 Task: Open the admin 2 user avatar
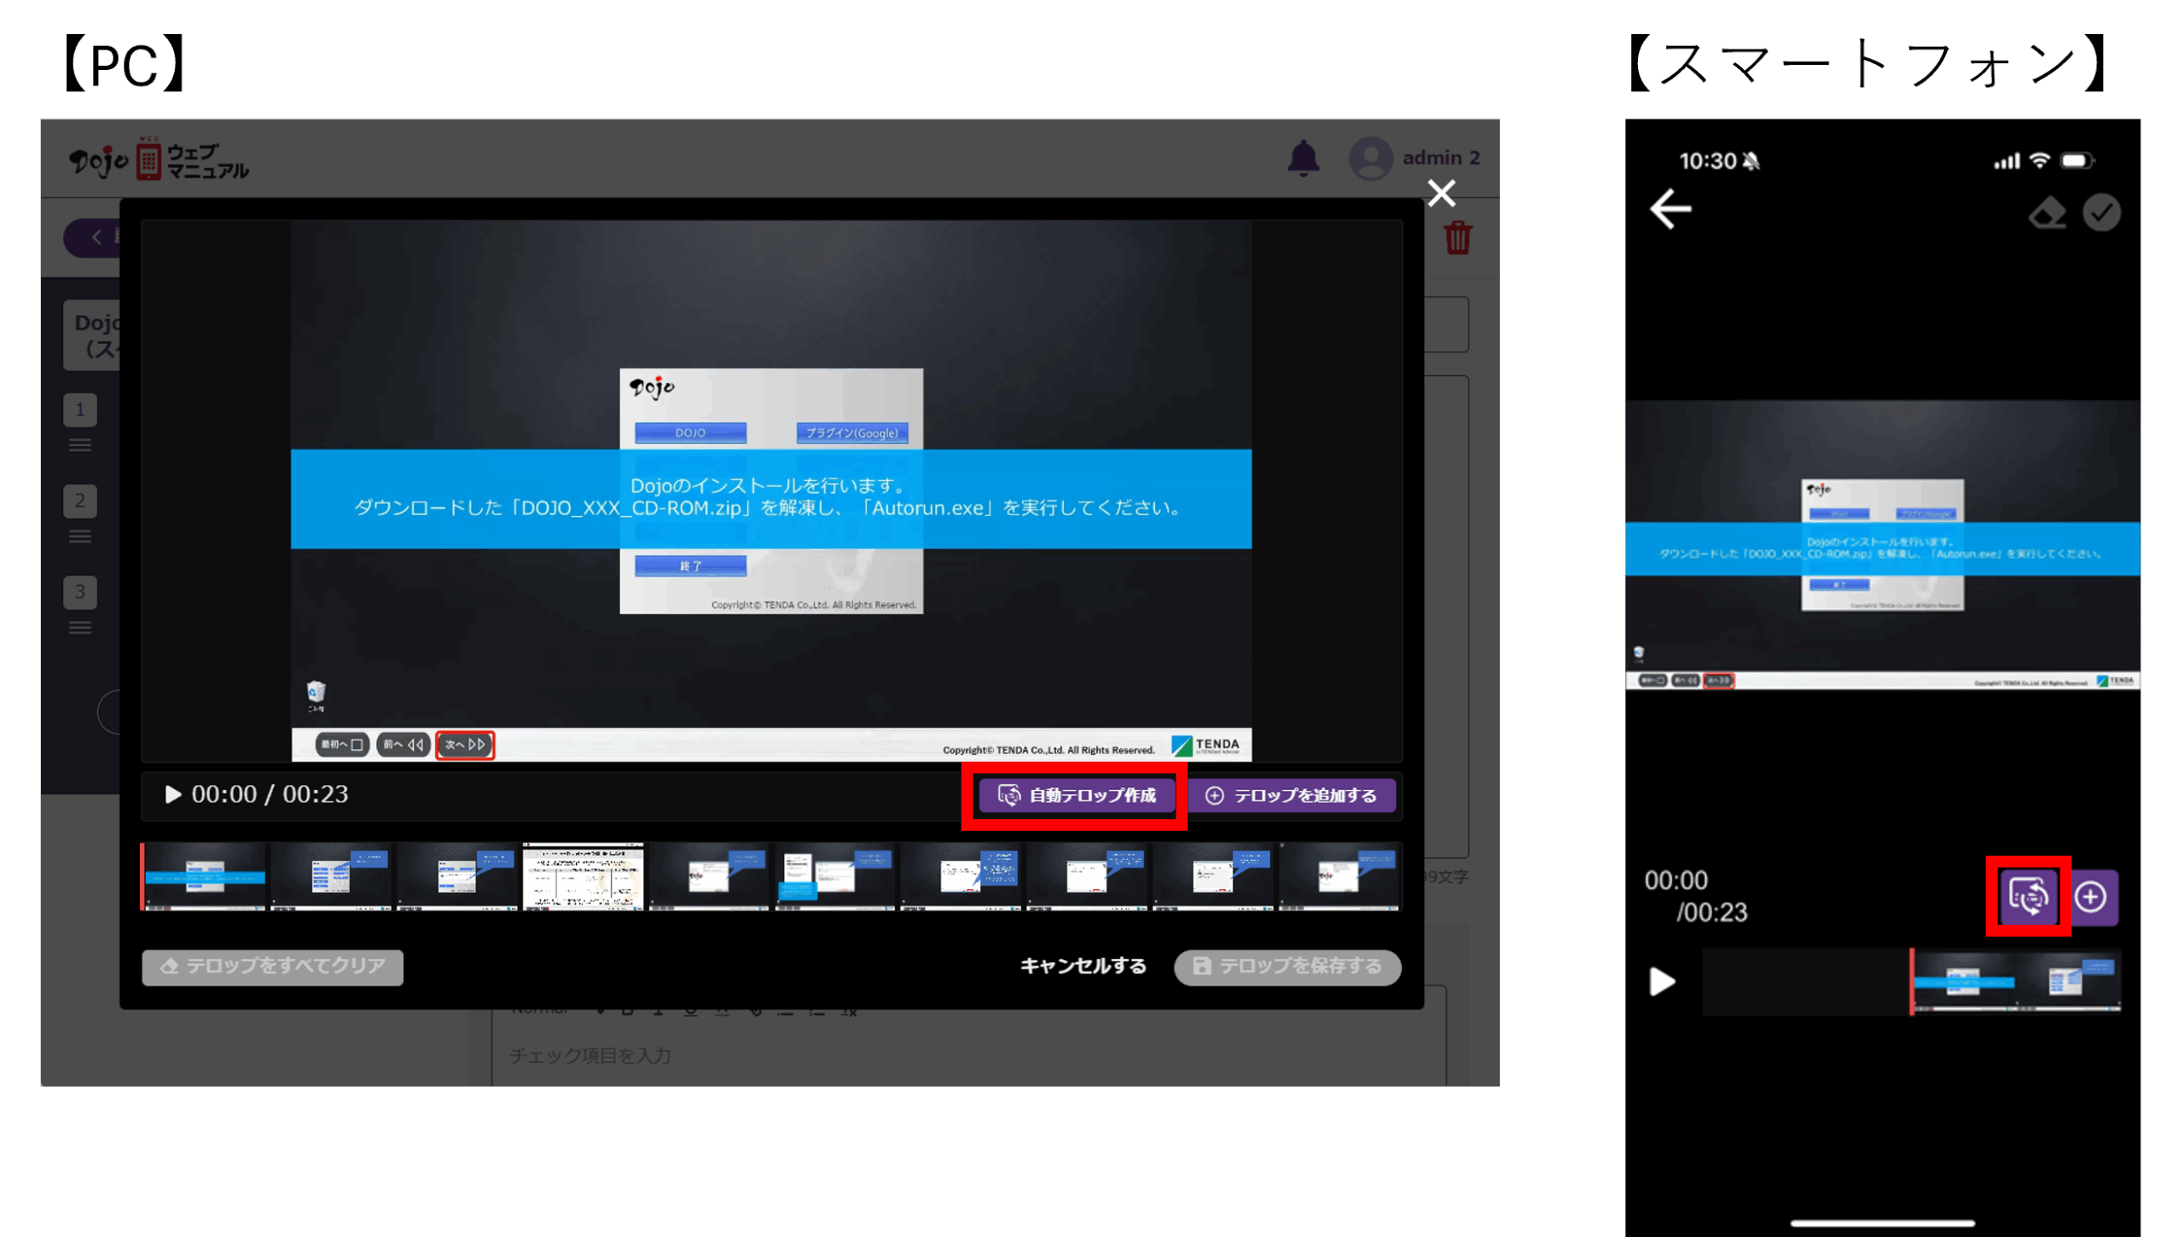1370,159
